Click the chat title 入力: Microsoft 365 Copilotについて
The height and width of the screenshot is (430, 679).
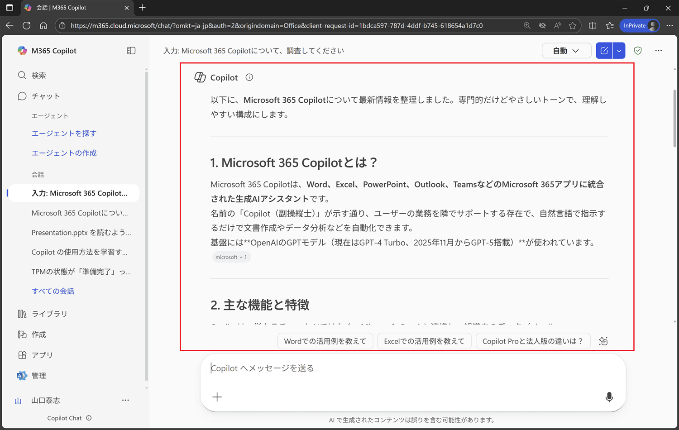click(253, 51)
